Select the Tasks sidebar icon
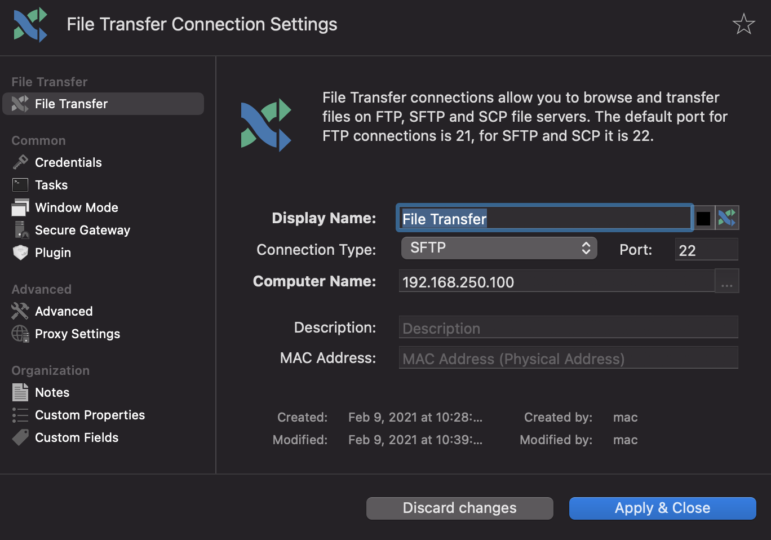Viewport: 771px width, 540px height. [x=20, y=185]
